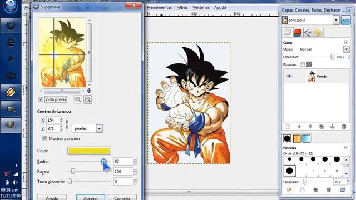Zoom out the Supernova preview
Image resolution: width=356 pixels, height=200 pixels.
(78, 99)
